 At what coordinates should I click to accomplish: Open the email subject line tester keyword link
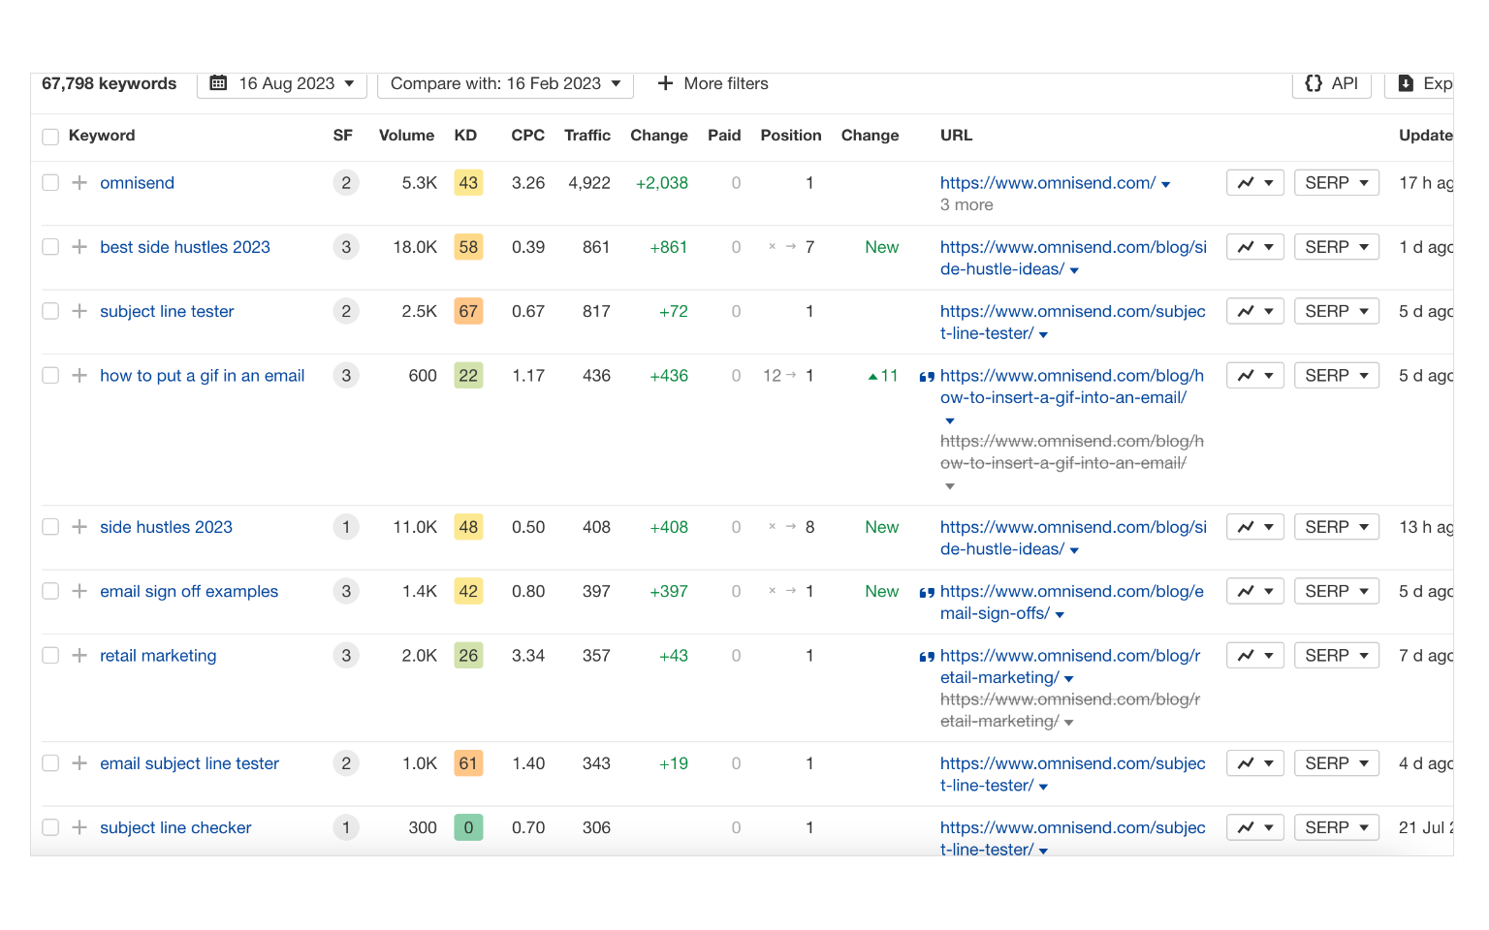(x=189, y=763)
